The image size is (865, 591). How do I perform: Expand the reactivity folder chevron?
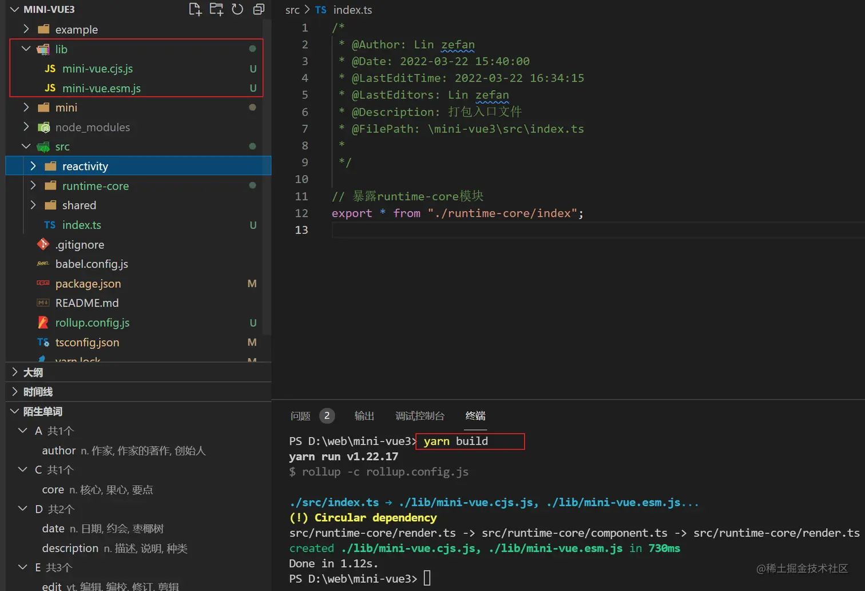point(33,166)
